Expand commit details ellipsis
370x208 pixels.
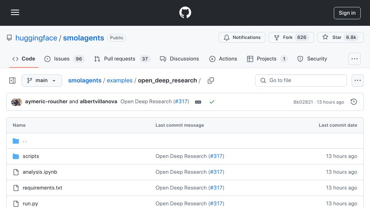pyautogui.click(x=198, y=102)
